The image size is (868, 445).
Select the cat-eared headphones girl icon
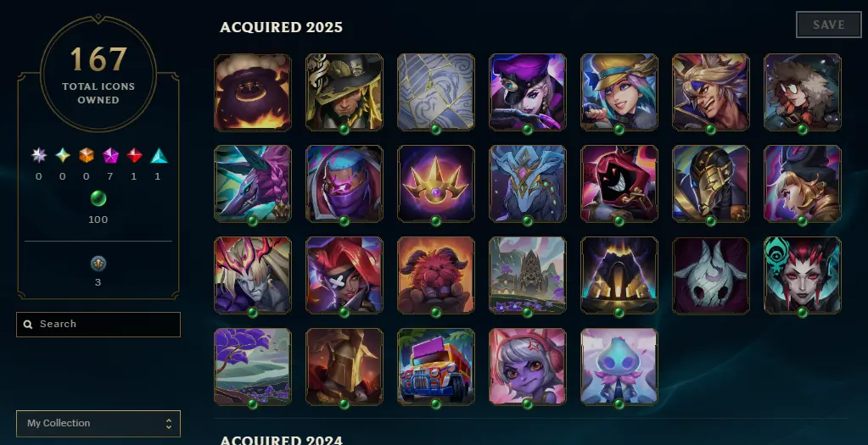click(x=528, y=367)
